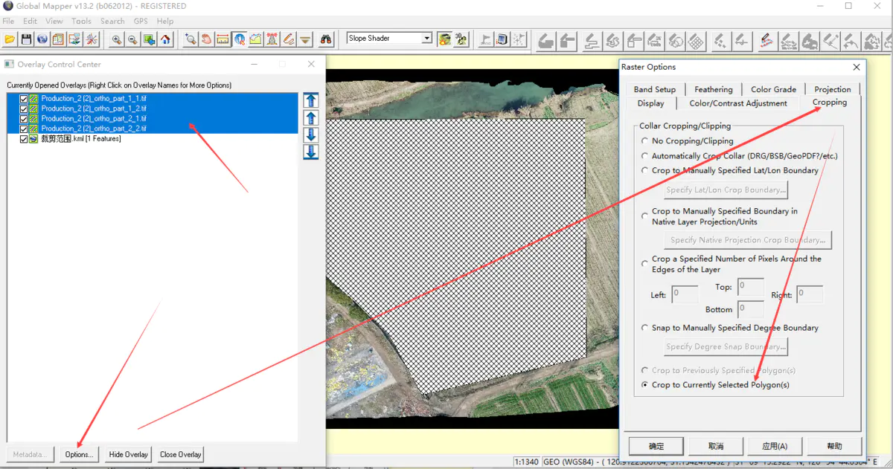Image resolution: width=893 pixels, height=469 pixels.
Task: Open the online data globe icon
Action: pyautogui.click(x=42, y=39)
